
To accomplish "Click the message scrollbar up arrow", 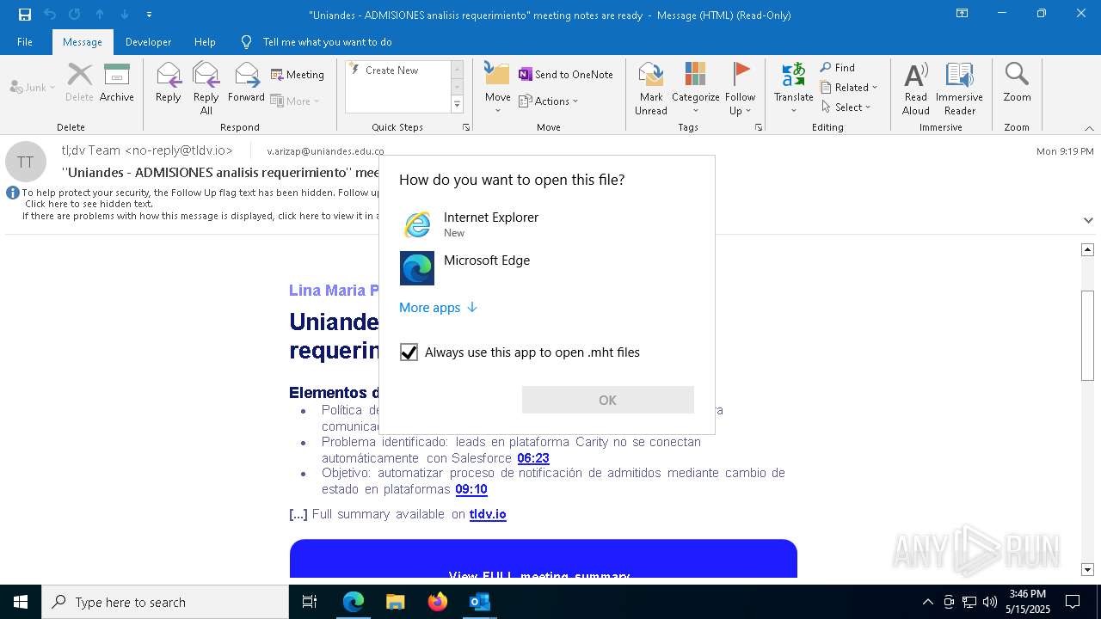I will pos(1087,249).
